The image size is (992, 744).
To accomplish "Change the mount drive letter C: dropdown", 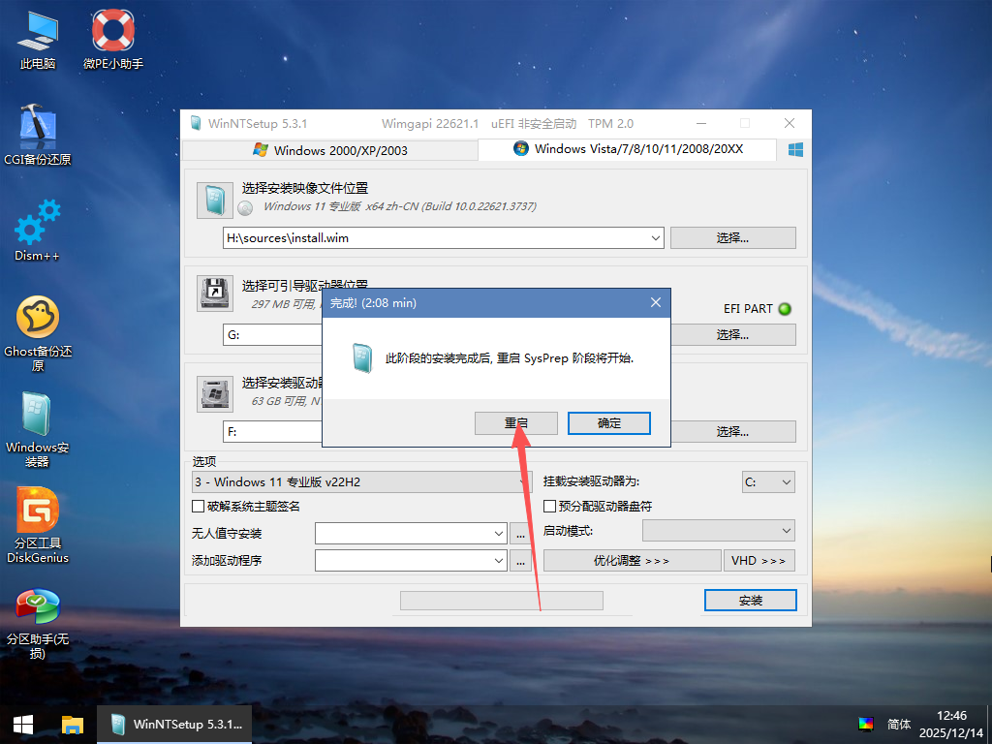I will point(768,481).
